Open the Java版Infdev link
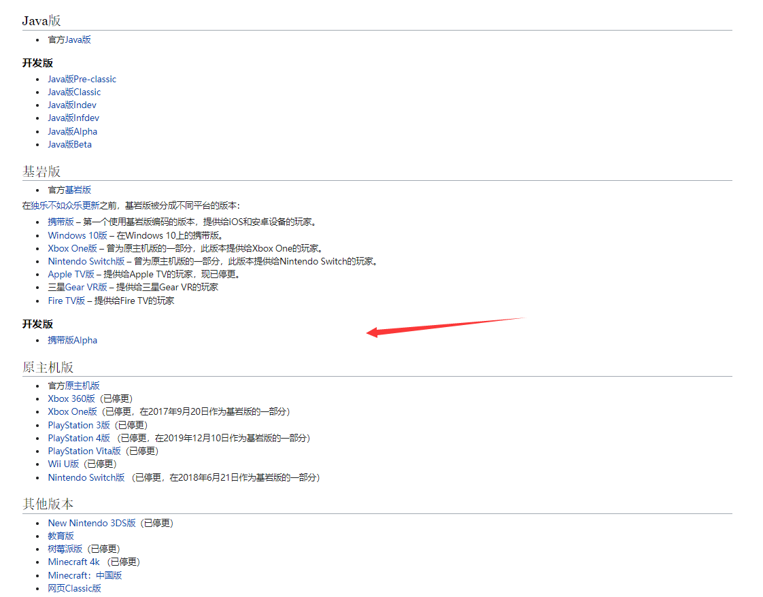 click(x=73, y=118)
